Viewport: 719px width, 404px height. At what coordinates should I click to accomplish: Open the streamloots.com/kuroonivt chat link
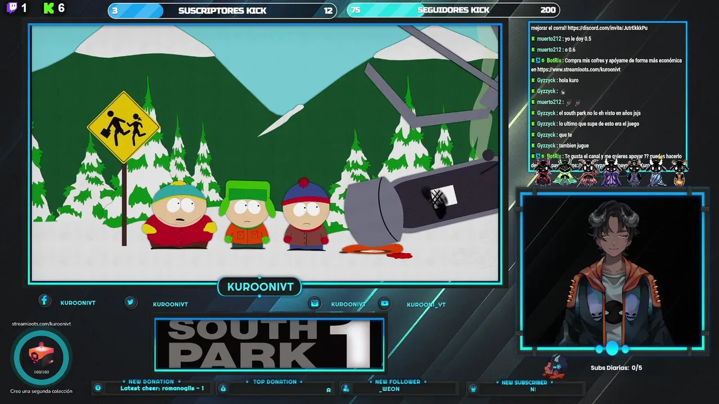[579, 70]
